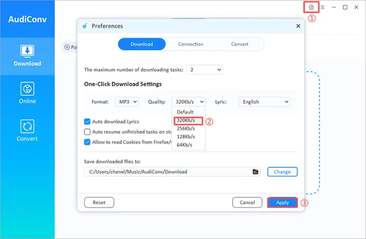
Task: Uncheck Auto download Lyrics
Action: coord(88,121)
